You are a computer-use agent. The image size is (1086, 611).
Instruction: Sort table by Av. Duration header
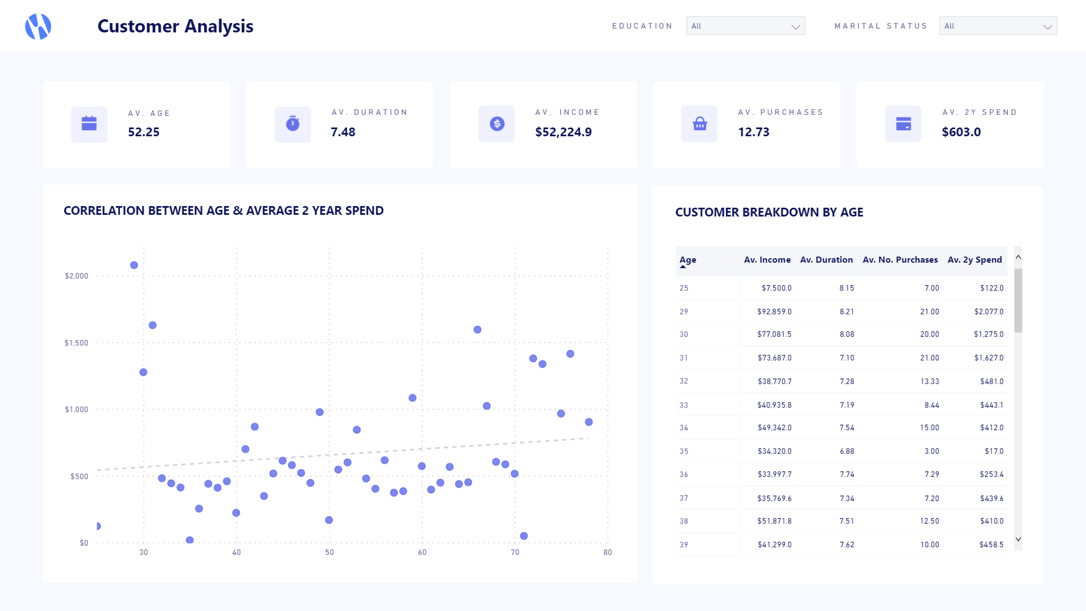827,260
